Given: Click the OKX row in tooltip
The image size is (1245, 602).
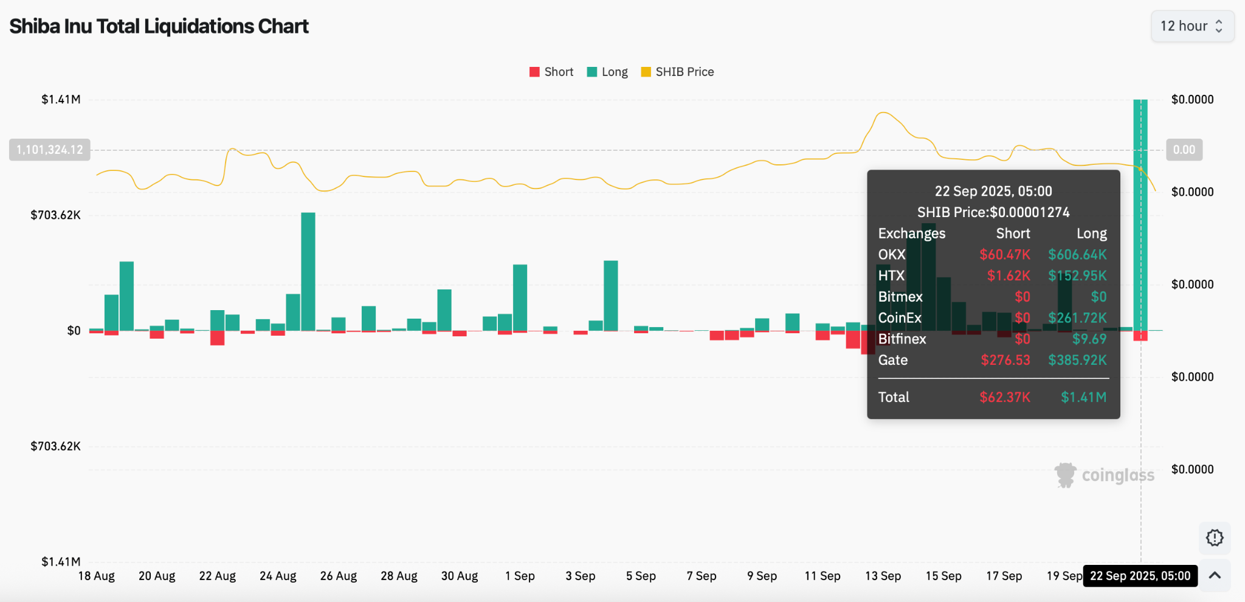Looking at the screenshot, I should [993, 254].
